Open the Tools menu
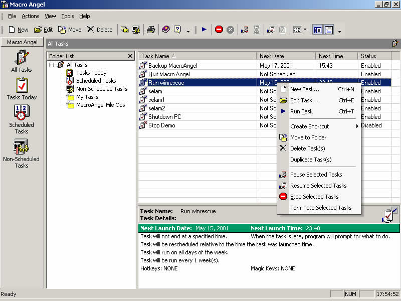401x301 pixels. (68, 16)
